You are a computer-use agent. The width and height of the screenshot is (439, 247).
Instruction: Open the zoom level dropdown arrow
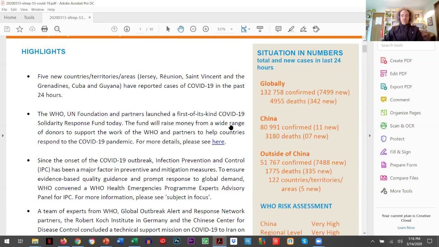click(232, 29)
